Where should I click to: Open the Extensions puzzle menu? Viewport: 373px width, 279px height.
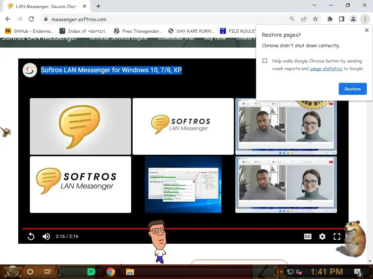[330, 19]
